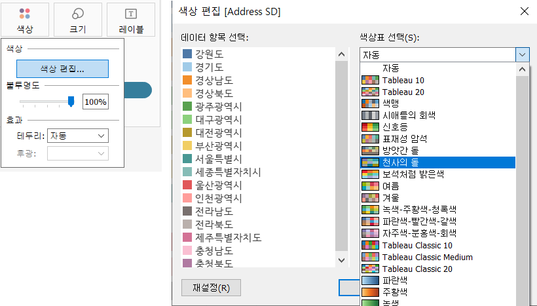Screen dimensions: 537x306
Task: Choose 색맹 color blind palette
Action: (438, 104)
